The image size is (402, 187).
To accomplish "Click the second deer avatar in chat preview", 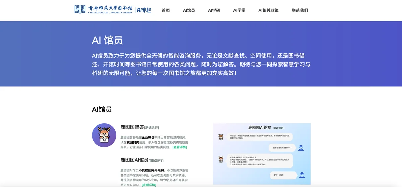I will tap(221, 159).
